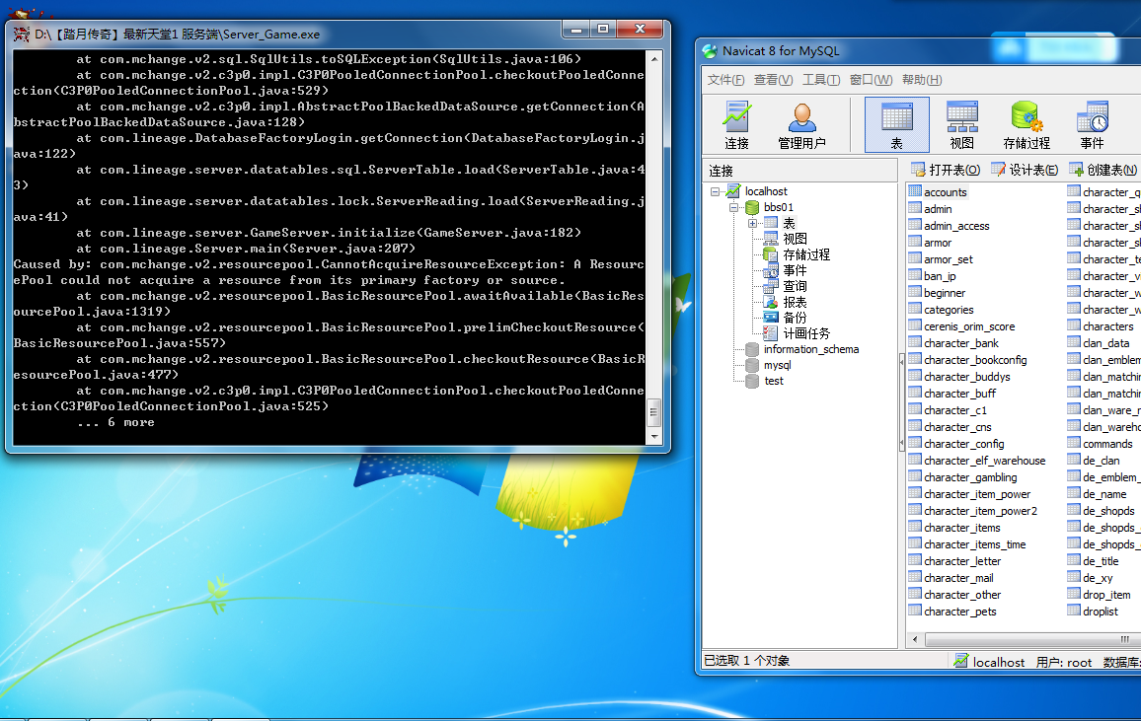Expand the 表 tree node
The width and height of the screenshot is (1141, 721).
coord(752,223)
